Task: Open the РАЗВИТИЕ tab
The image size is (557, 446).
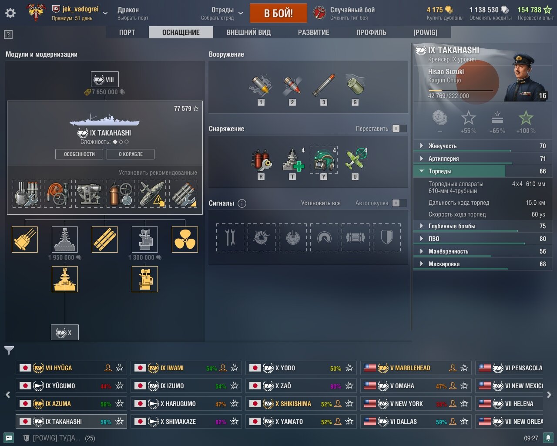Action: [x=313, y=32]
